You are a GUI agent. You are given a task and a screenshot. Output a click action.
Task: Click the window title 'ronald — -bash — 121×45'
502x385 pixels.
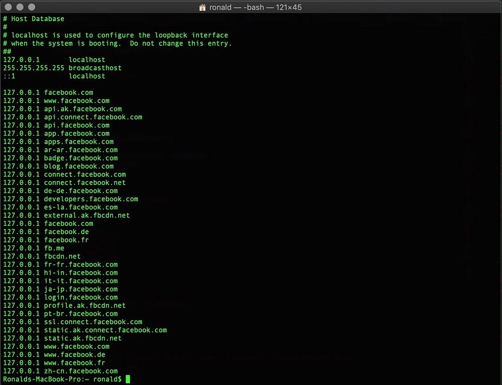pyautogui.click(x=256, y=8)
